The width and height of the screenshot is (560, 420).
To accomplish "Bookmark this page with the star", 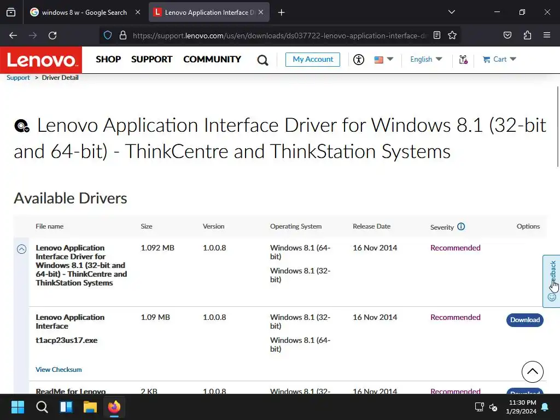I will point(452,35).
